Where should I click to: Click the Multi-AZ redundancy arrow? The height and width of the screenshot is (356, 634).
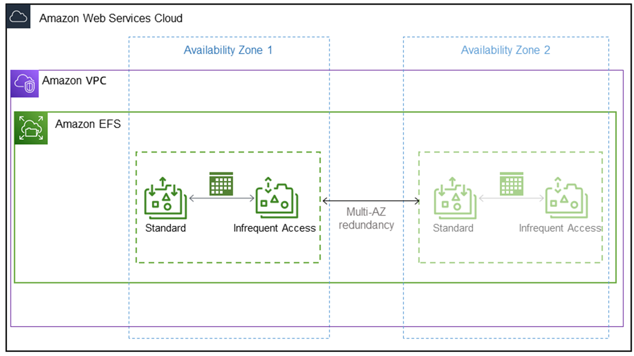point(371,200)
